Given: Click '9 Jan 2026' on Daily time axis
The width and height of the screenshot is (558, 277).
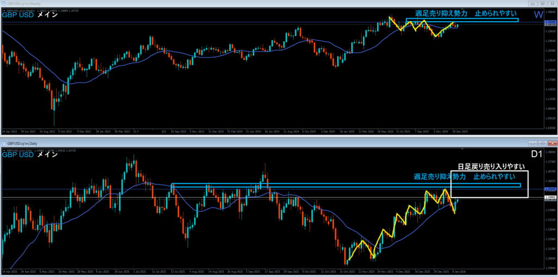Looking at the screenshot, I should [x=459, y=270].
